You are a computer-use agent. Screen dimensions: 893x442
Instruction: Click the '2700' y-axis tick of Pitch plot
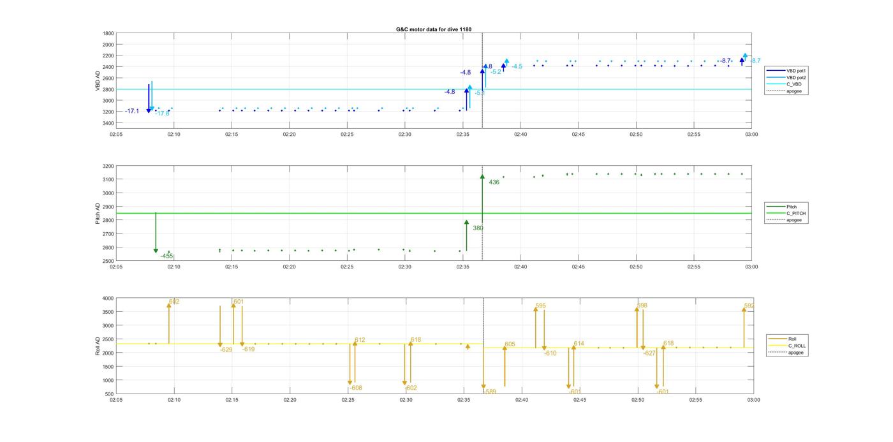(x=108, y=234)
